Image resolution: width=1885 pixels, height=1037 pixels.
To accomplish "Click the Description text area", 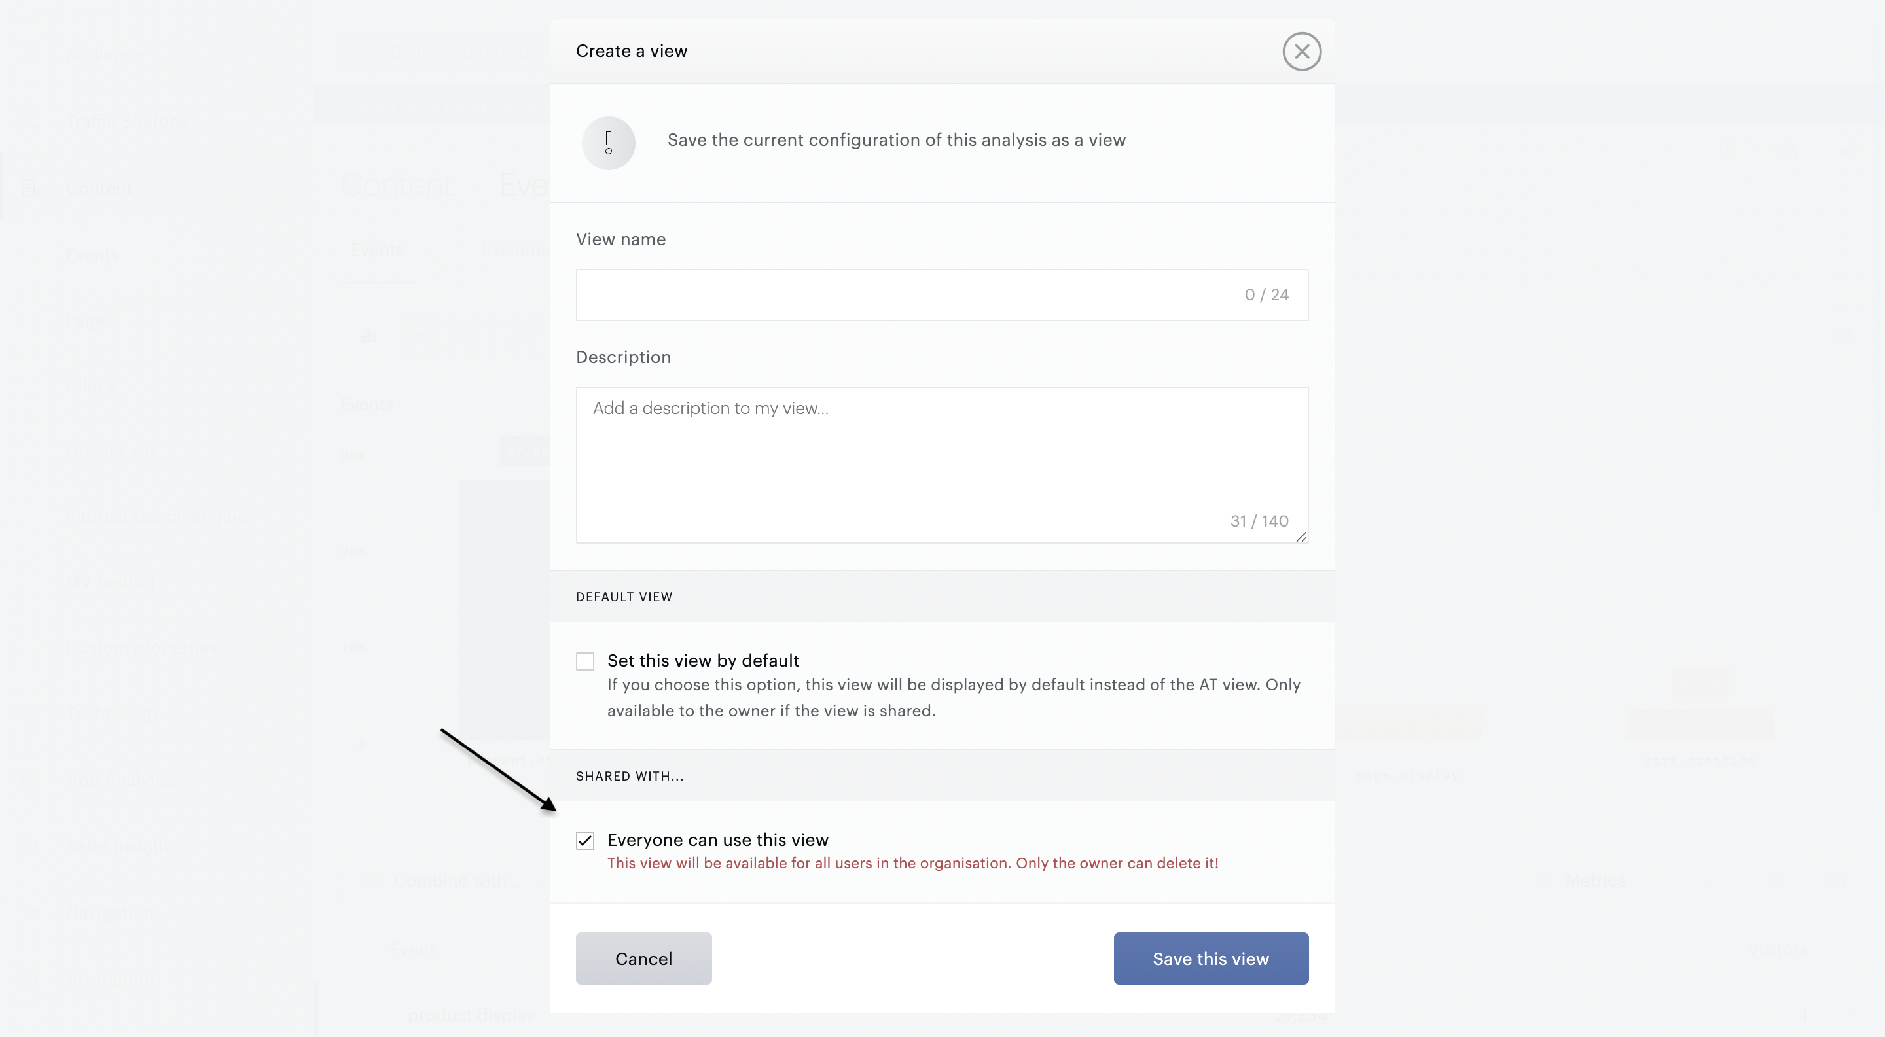I will pos(941,465).
